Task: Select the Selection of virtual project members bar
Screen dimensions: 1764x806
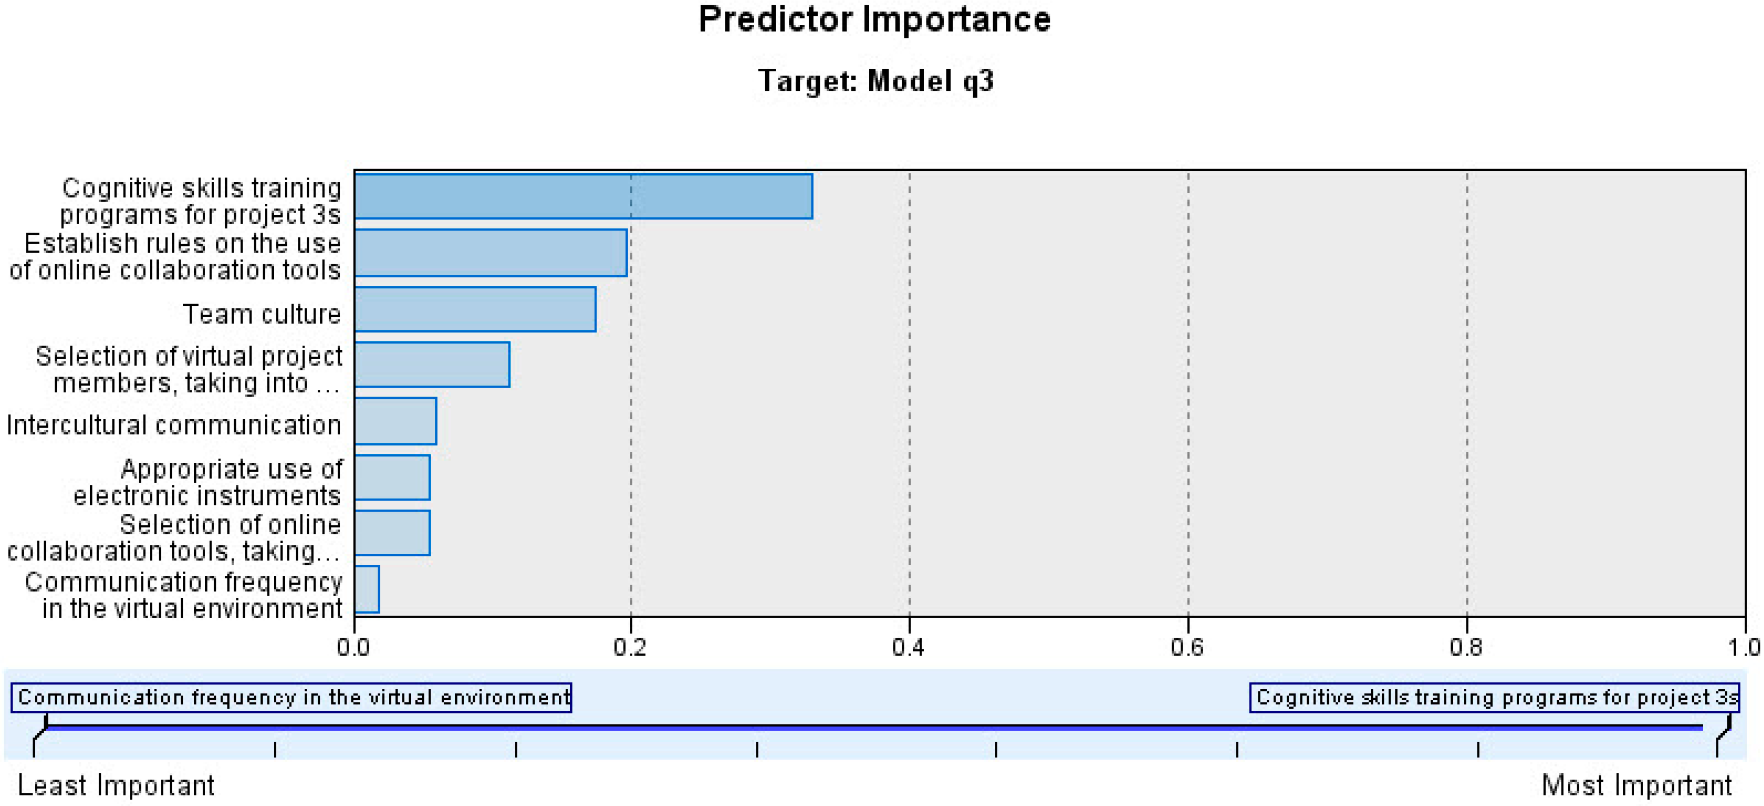Action: coord(432,365)
